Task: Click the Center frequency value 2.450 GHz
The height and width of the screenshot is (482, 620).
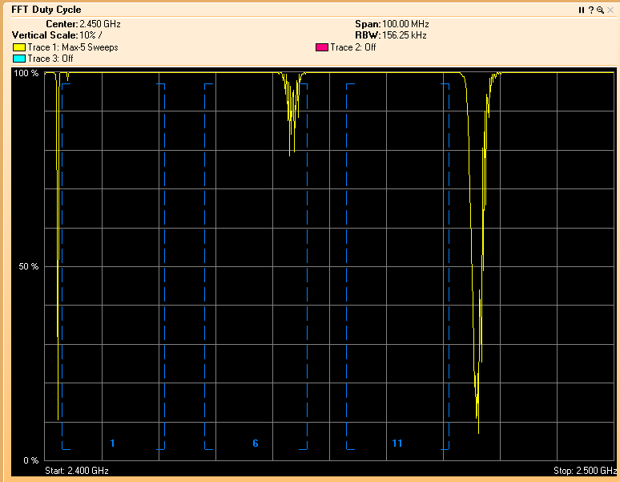Action: pos(100,24)
